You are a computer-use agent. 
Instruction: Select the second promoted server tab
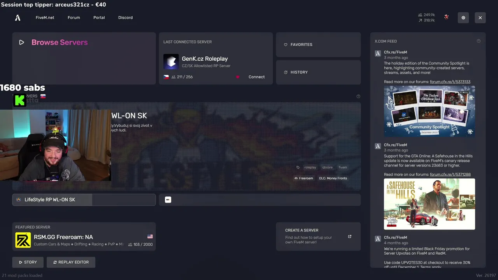coord(260,200)
